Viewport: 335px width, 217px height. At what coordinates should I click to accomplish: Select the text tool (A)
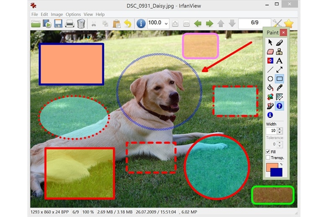pos(279,61)
